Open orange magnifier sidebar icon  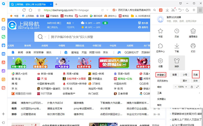coord(3,79)
